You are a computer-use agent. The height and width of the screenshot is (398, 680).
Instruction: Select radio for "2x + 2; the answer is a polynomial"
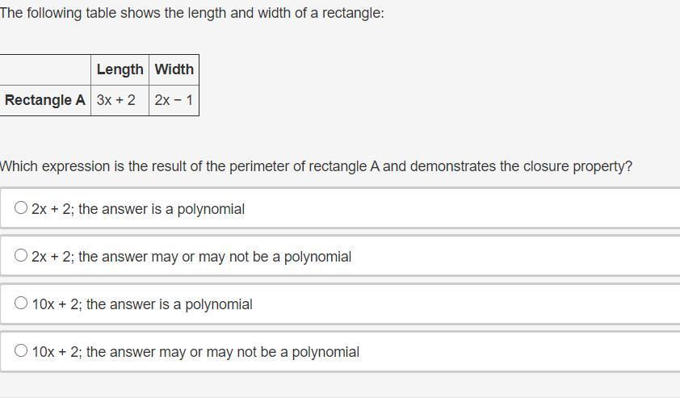tap(21, 208)
